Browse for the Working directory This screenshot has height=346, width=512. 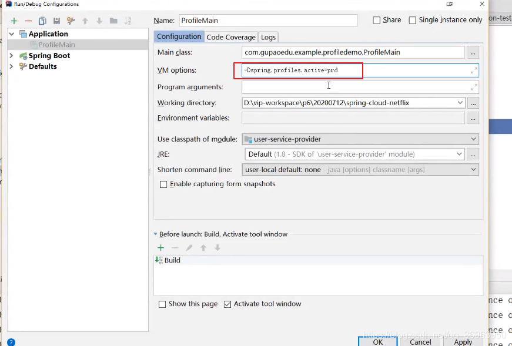tap(473, 103)
